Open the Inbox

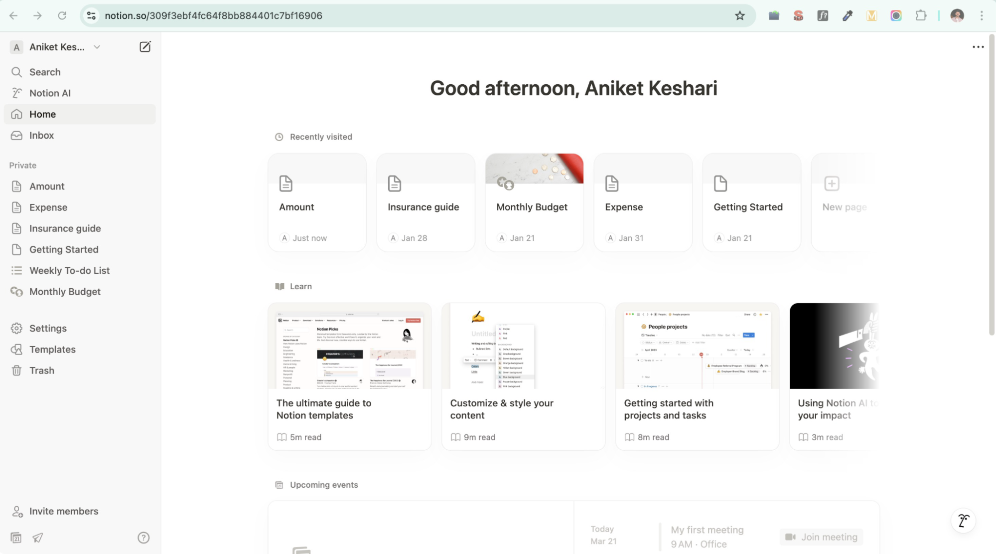tap(41, 135)
